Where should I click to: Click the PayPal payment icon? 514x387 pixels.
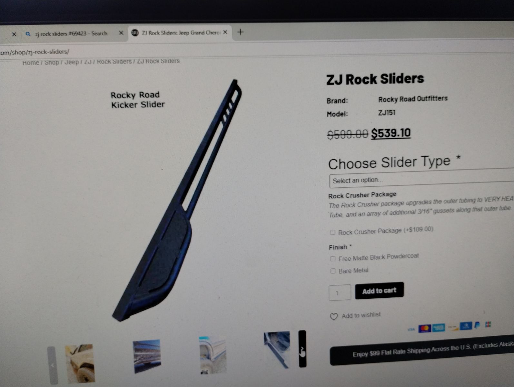(x=477, y=325)
